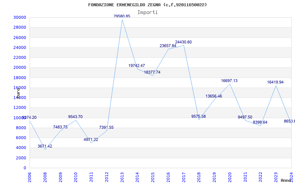Image resolution: width=295 pixels, height=184 pixels.
Task: Click the y-axis value 30000
Action: click(20, 17)
